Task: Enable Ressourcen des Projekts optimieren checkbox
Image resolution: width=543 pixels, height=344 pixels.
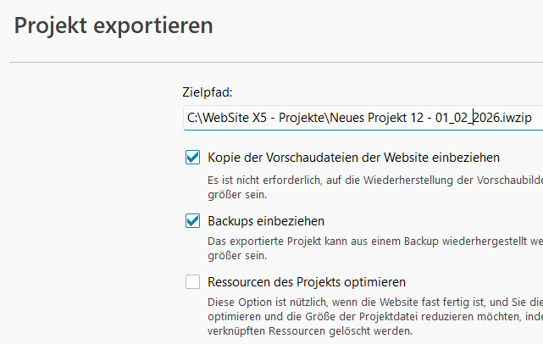Action: (x=192, y=282)
